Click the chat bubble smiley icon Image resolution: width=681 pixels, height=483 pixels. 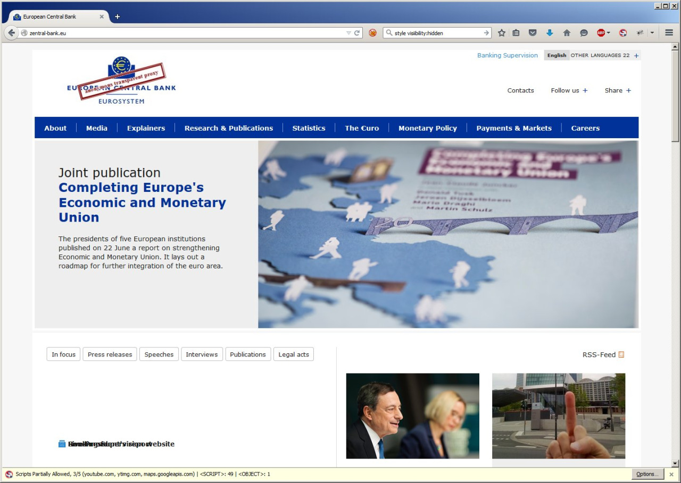(584, 33)
